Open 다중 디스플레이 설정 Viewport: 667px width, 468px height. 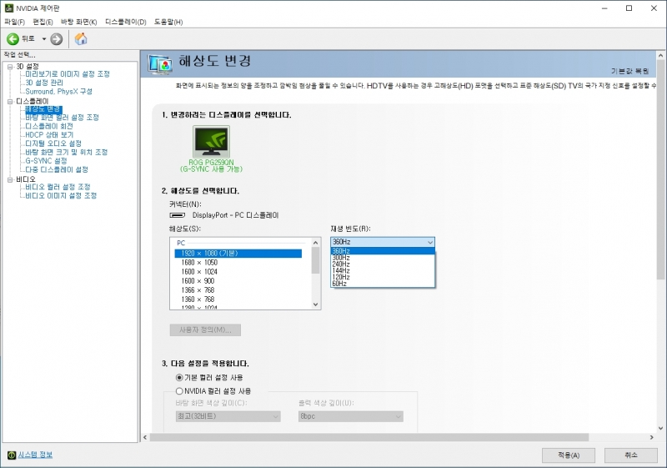click(x=56, y=169)
